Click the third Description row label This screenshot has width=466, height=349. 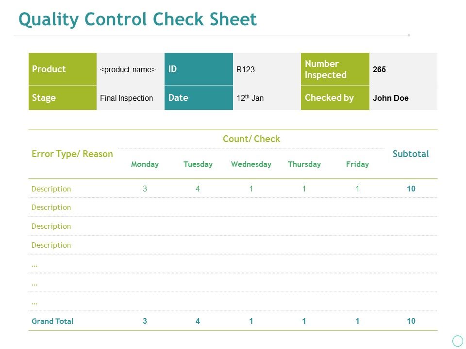[x=51, y=226]
